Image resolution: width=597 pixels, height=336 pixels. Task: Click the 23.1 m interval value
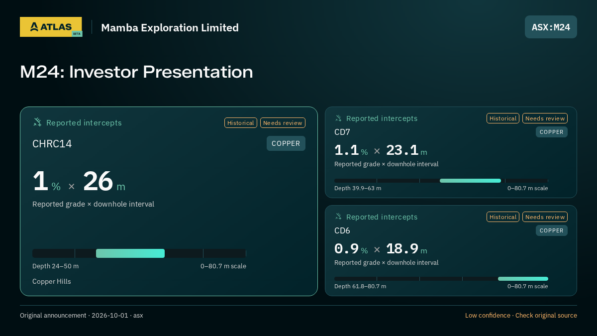click(406, 150)
